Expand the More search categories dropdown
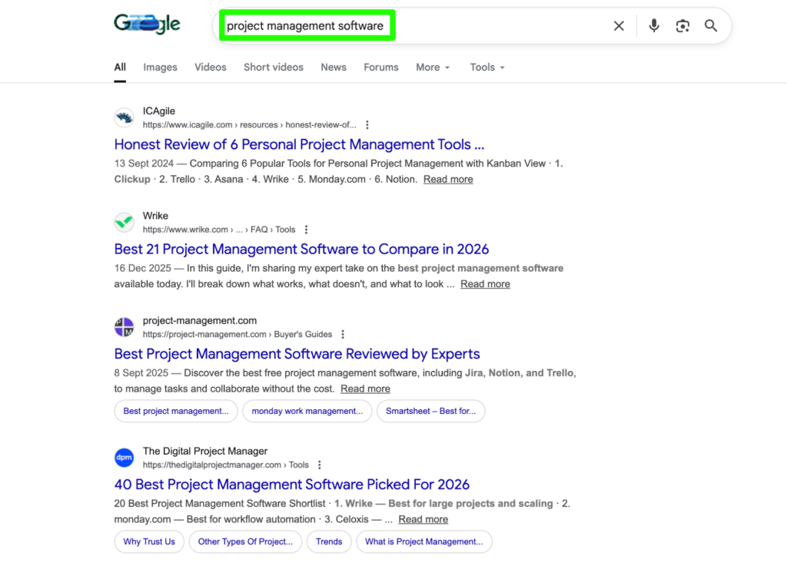 click(432, 68)
